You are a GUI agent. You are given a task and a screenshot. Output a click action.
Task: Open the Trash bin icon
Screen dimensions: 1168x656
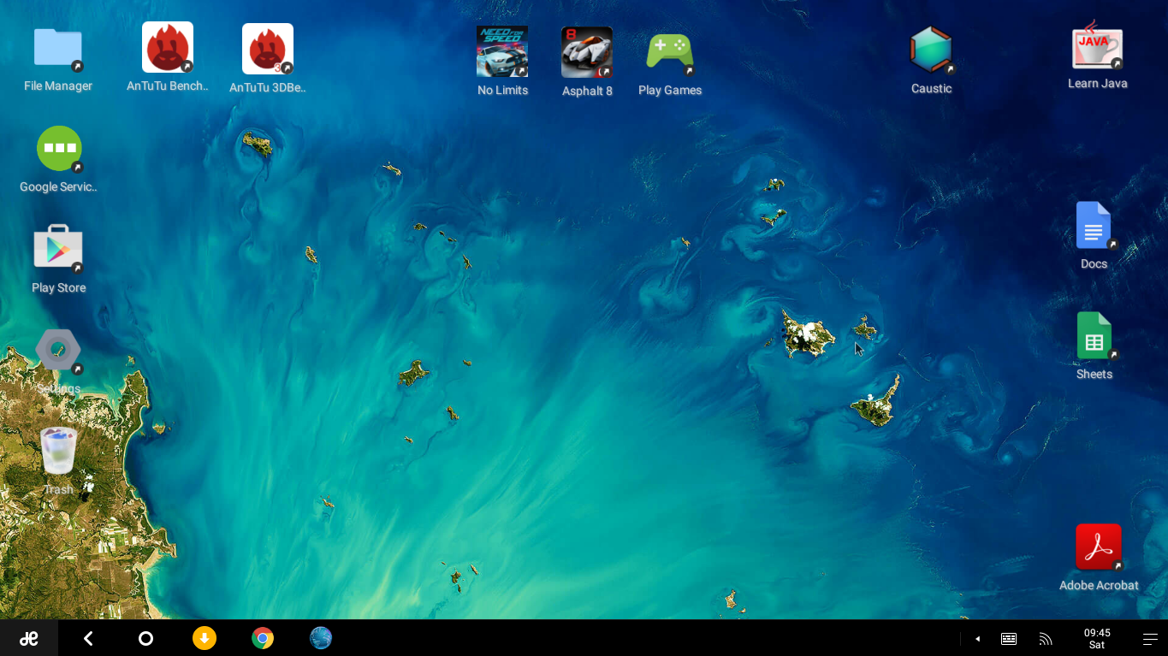coord(58,451)
